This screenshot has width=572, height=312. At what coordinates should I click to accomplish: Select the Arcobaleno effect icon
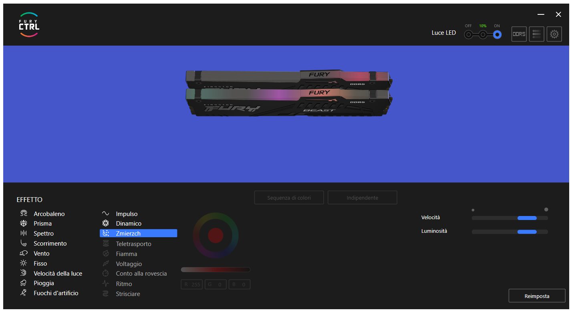[24, 214]
